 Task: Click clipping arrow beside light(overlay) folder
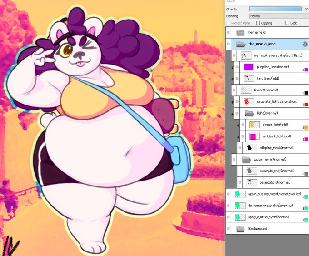(233, 114)
